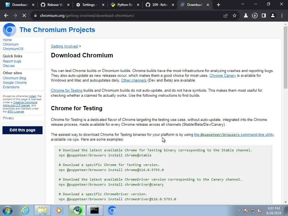Open Chrome Labs flask icon

click(x=246, y=16)
